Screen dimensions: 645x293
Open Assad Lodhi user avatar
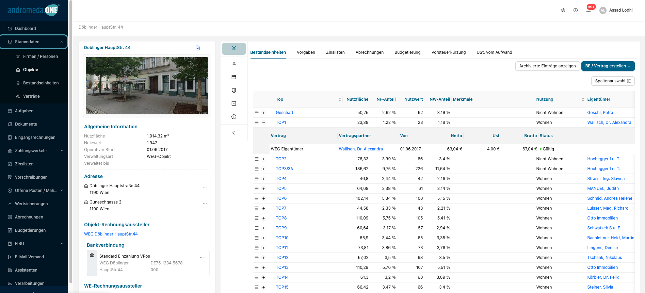[x=603, y=10]
